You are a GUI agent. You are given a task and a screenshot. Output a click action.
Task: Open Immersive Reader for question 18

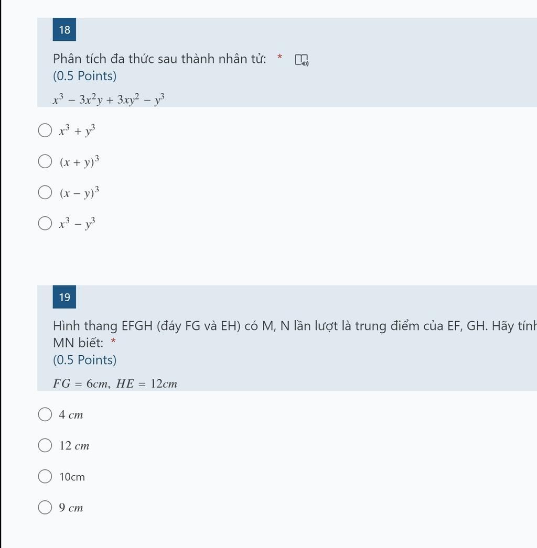302,60
